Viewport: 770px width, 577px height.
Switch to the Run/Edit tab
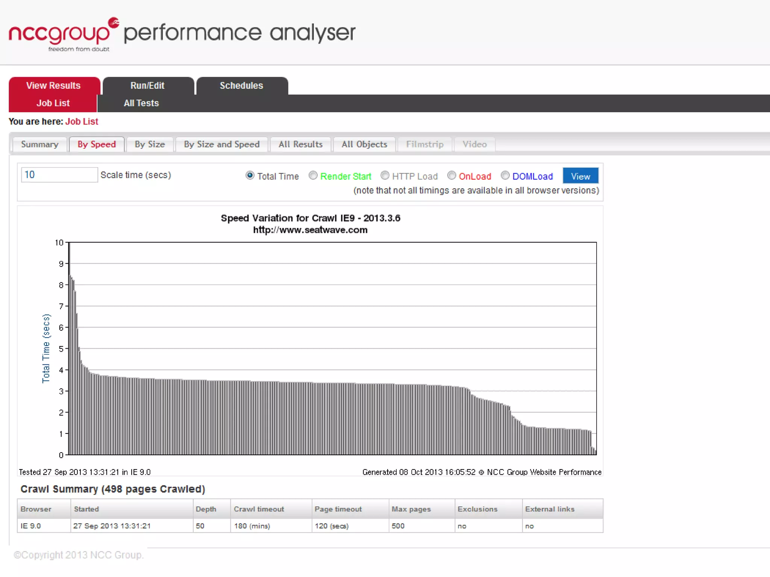pos(147,86)
